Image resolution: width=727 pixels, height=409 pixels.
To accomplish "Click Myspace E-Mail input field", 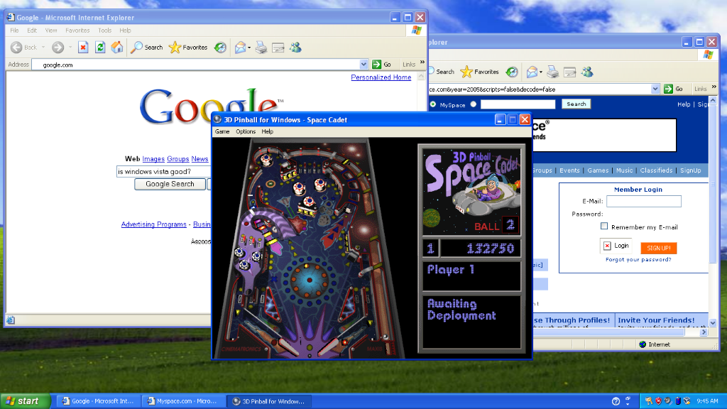I will pyautogui.click(x=644, y=201).
